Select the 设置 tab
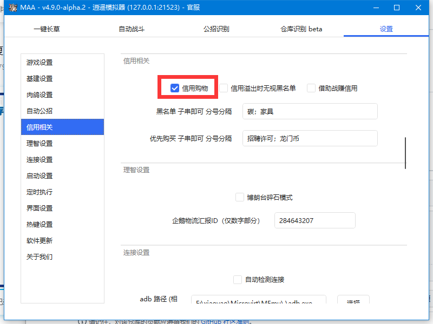 386,29
